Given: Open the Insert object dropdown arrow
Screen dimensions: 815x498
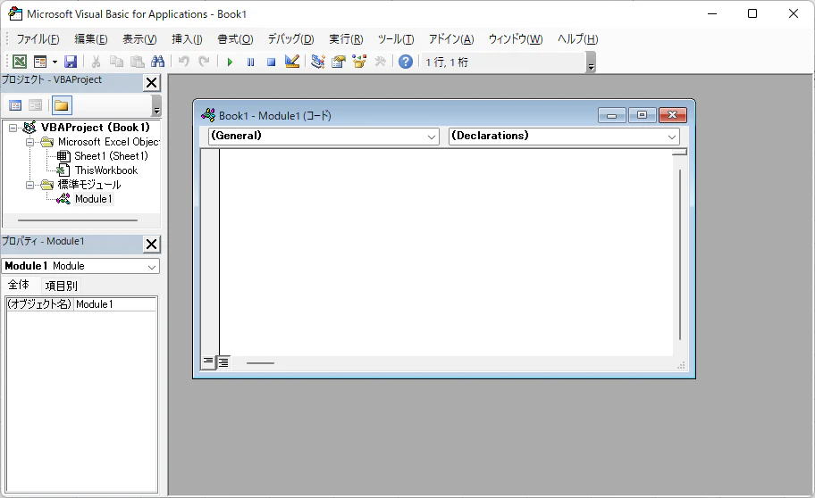Looking at the screenshot, I should [x=55, y=62].
